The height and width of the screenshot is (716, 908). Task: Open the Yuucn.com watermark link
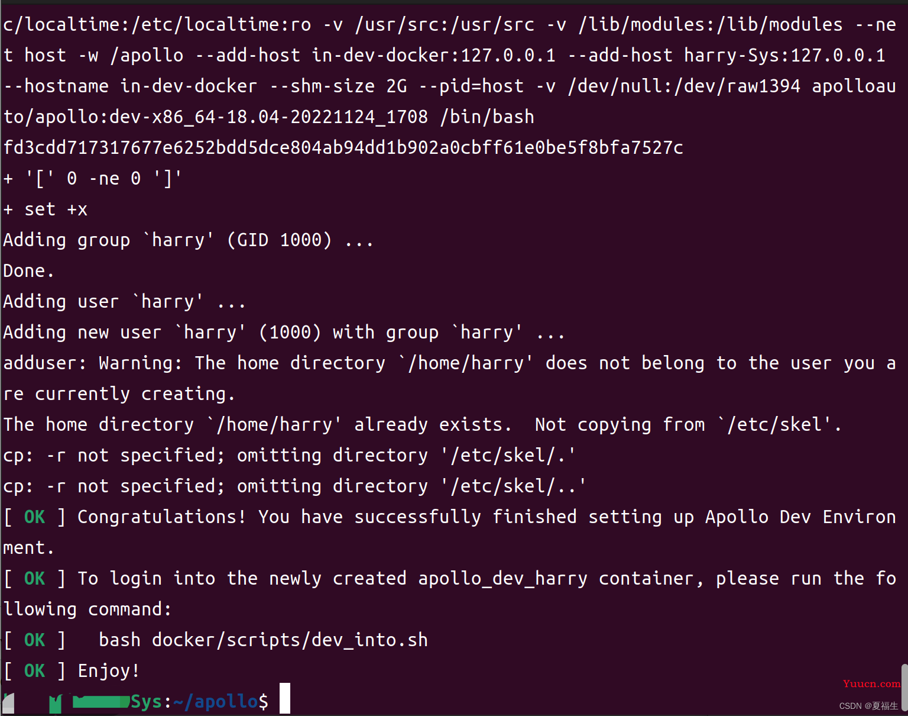(x=871, y=683)
